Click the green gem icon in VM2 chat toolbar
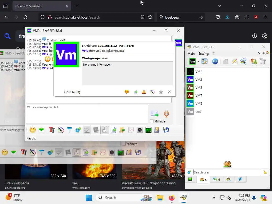272x204 pixels. point(41,130)
